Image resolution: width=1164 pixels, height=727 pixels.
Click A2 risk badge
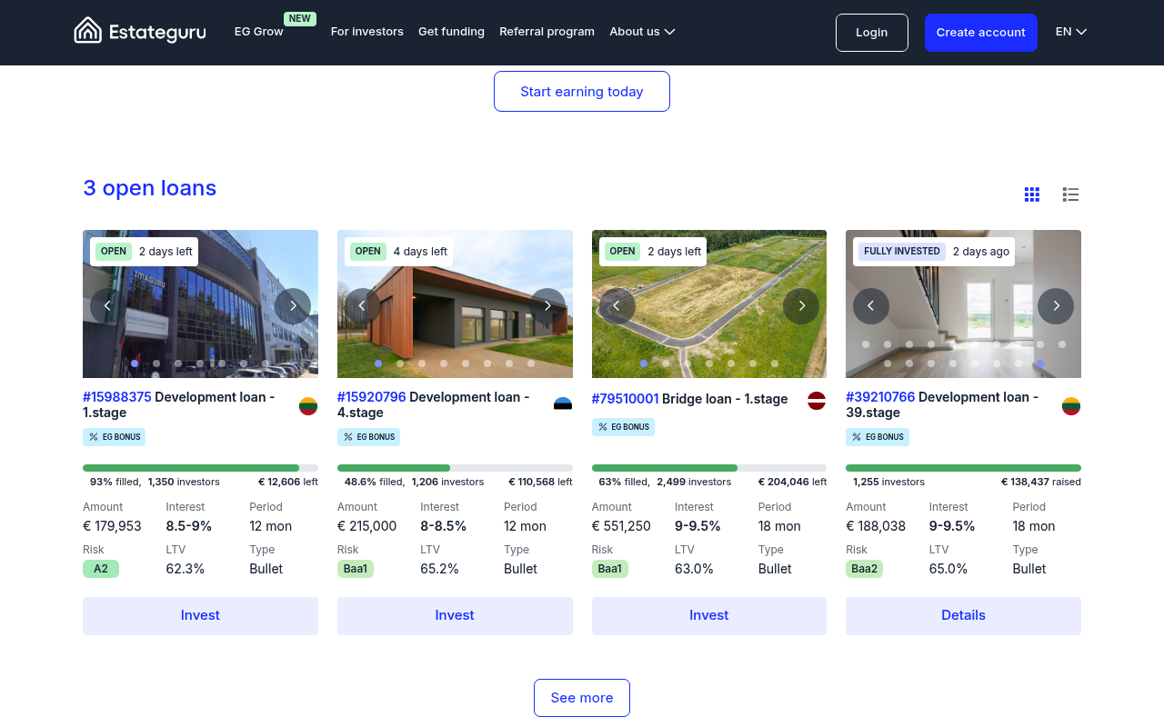point(101,569)
